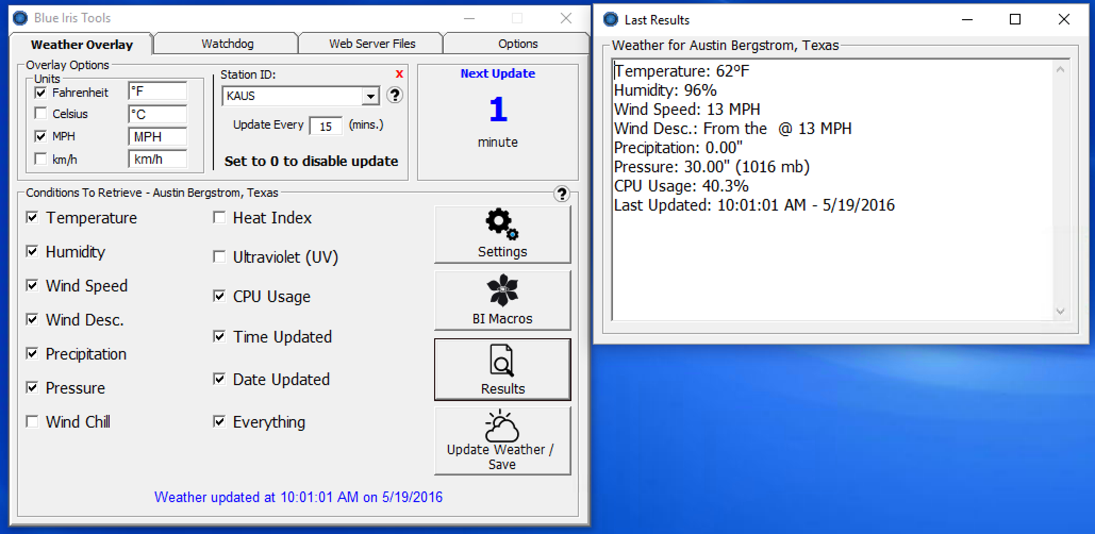1095x534 pixels.
Task: Check the Heat Index condition
Action: pyautogui.click(x=219, y=218)
